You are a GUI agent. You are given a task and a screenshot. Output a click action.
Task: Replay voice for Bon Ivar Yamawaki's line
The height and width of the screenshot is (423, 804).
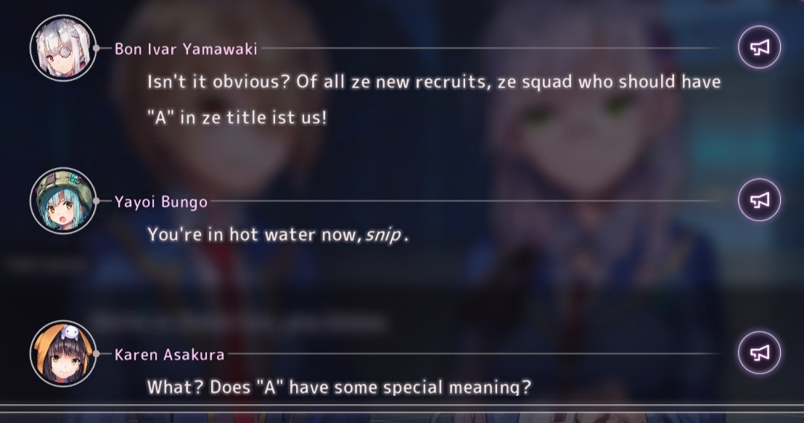tap(760, 47)
